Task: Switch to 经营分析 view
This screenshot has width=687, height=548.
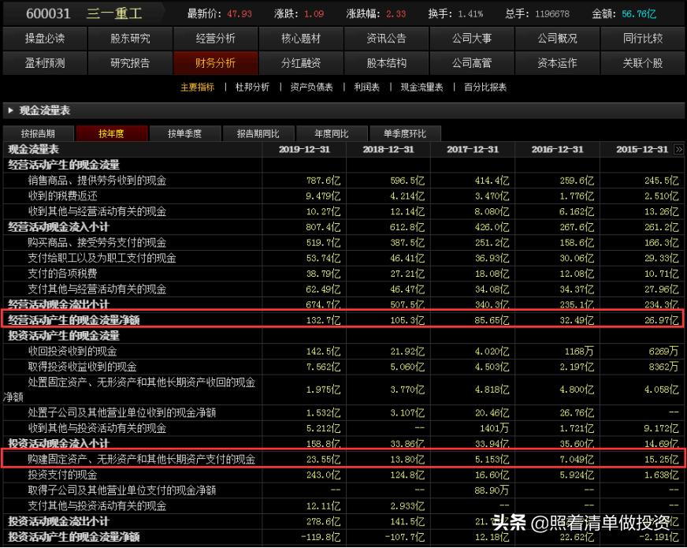Action: pyautogui.click(x=214, y=37)
